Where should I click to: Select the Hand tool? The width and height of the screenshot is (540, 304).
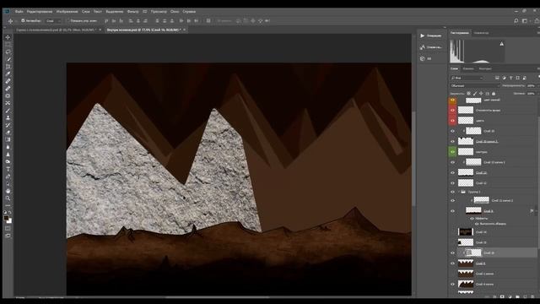[x=8, y=191]
